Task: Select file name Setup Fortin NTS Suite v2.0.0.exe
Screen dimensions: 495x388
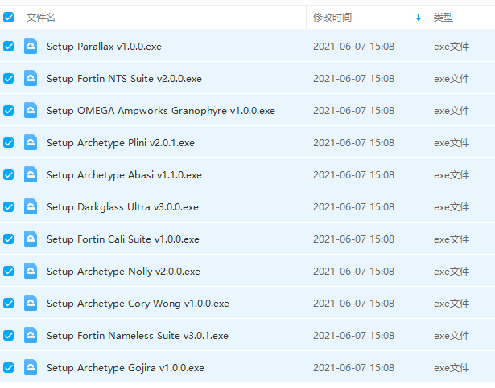Action: (124, 79)
